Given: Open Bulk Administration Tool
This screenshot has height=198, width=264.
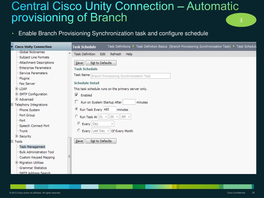Looking at the screenshot, I should 37,152.
